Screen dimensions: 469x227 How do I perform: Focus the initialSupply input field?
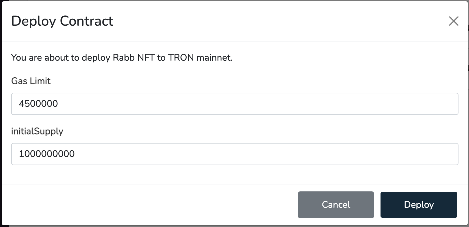(234, 154)
